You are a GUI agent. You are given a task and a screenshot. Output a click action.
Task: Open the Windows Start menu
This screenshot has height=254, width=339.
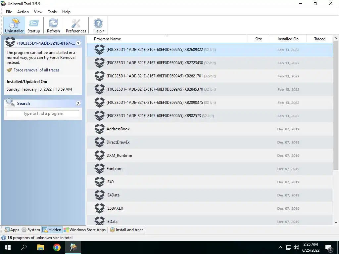(8, 247)
